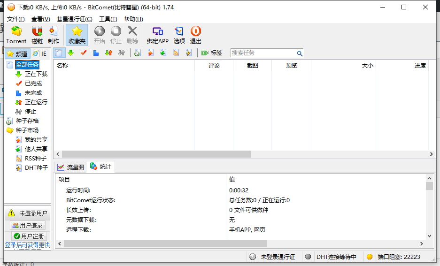Filter running tasks green-red arrows icon
Screen dimensions: 440x266
click(x=108, y=53)
